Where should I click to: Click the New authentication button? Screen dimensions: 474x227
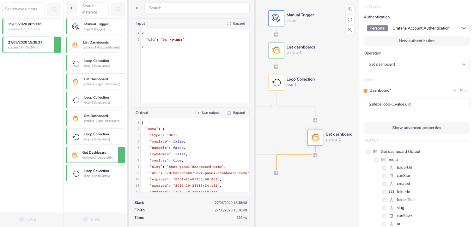pos(416,41)
